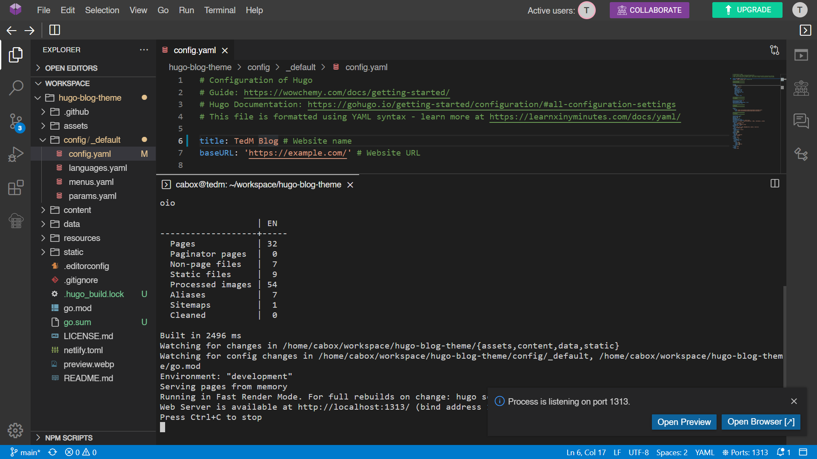
Task: Expand the content folder
Action: point(77,210)
